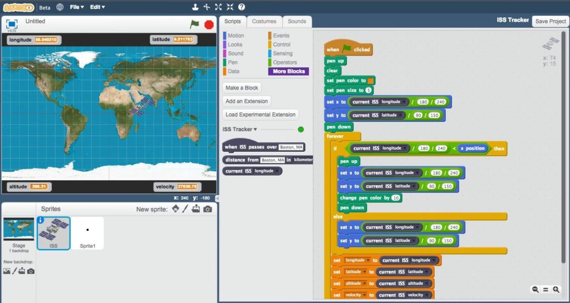Click the language globe icon

(60, 7)
